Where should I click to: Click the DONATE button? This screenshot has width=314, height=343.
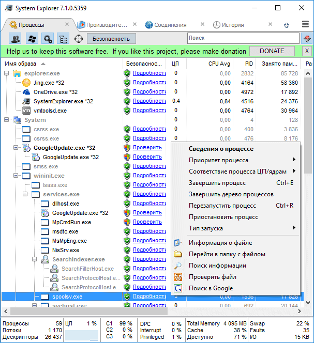coord(272,51)
